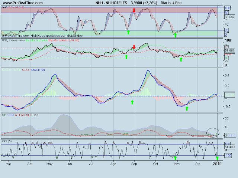Image resolution: width=238 pixels, height=178 pixels.
Task: Click the 30 level label on RSI axis
Action: click(x=226, y=58)
